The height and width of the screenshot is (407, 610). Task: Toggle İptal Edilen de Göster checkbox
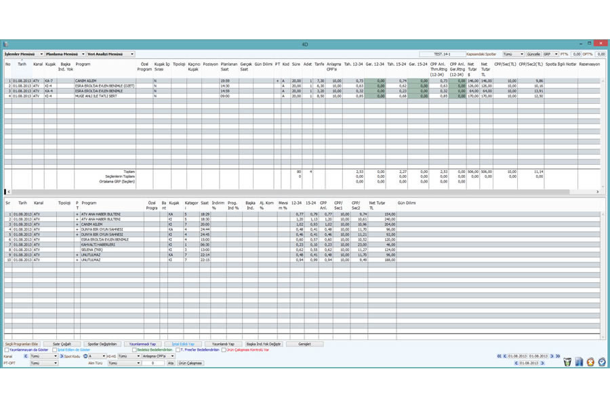coord(55,350)
